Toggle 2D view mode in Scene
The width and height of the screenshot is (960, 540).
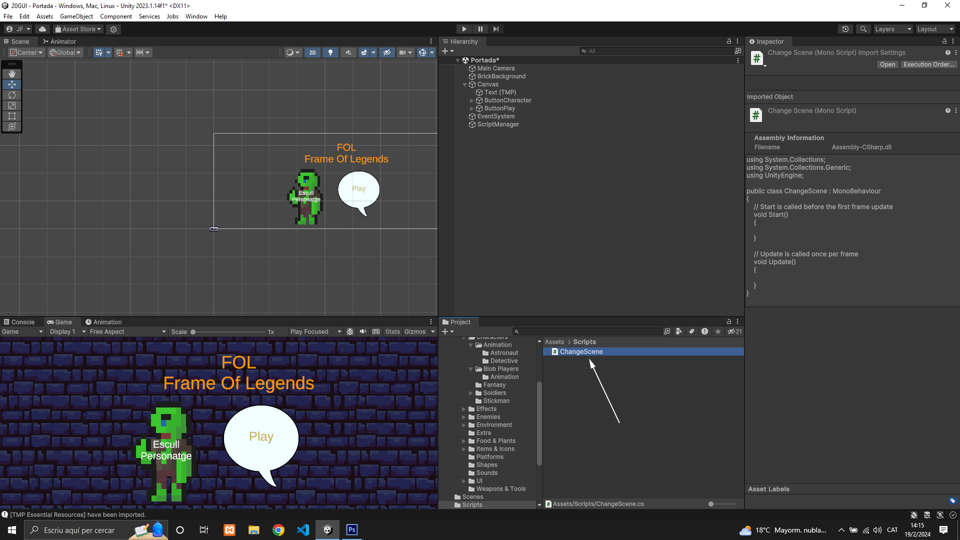click(x=312, y=52)
